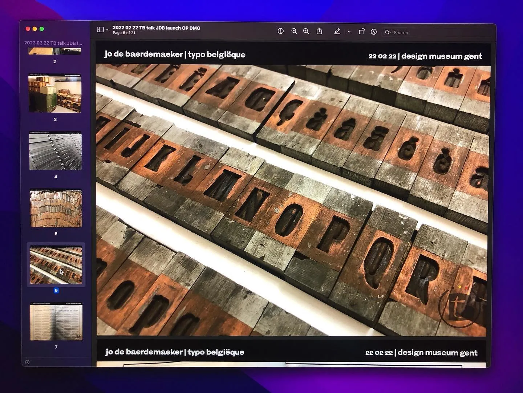Show the document Inspector info
Viewport: 523px width, 393px height.
pos(280,31)
